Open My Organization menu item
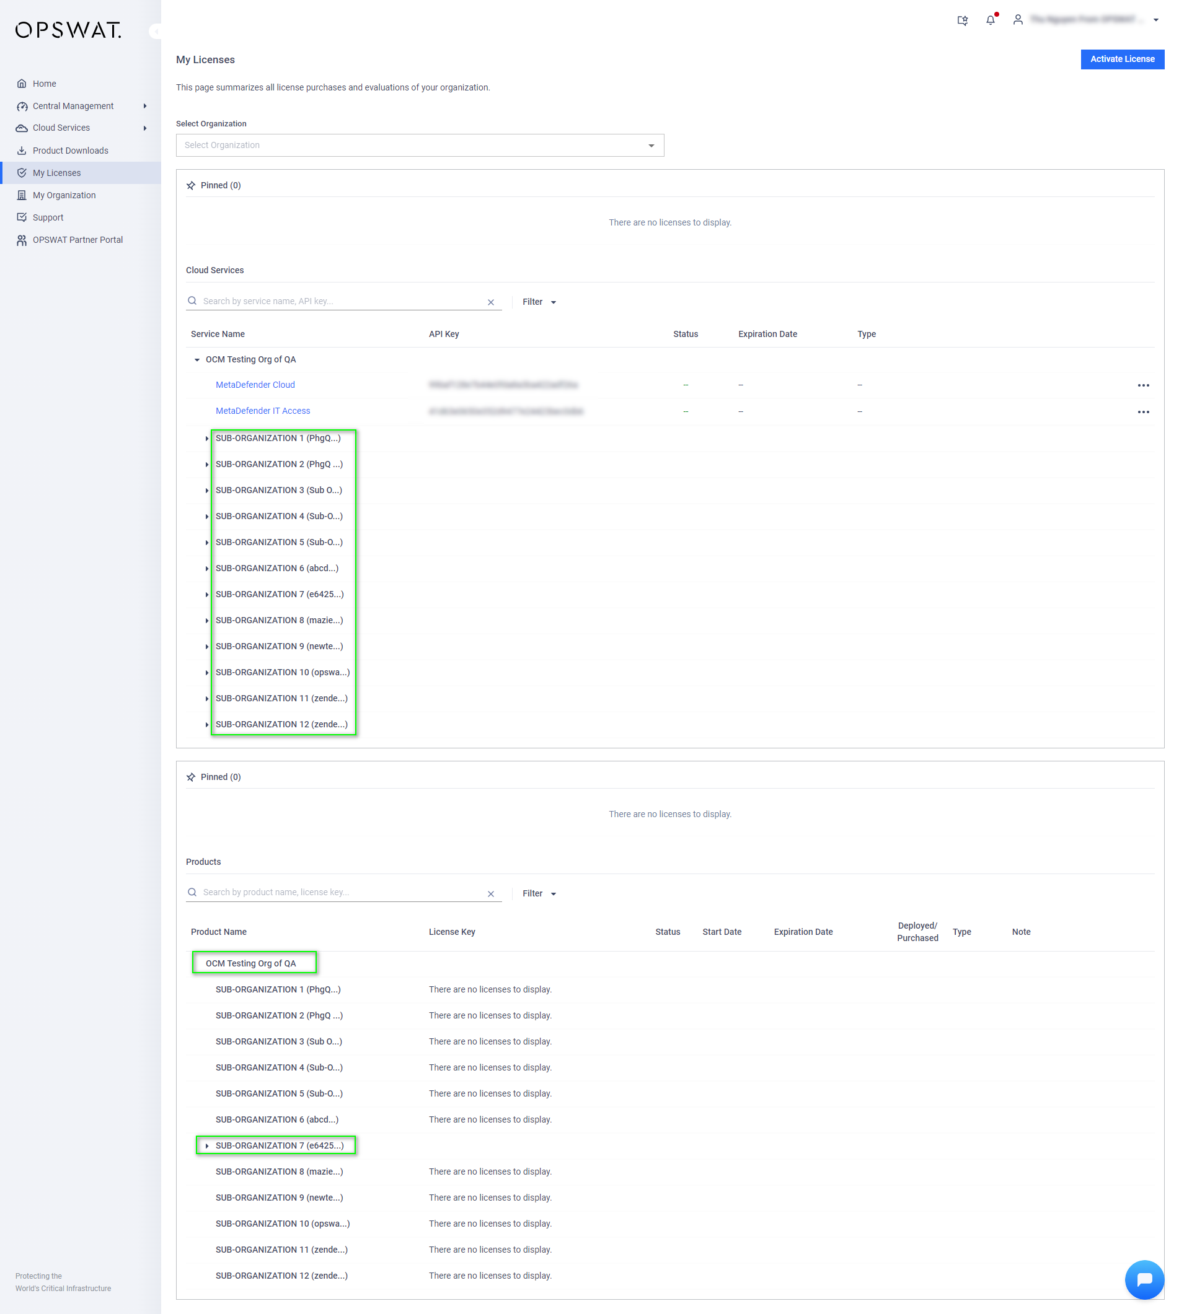The width and height of the screenshot is (1179, 1314). [x=81, y=196]
